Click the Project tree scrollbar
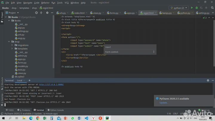The height and width of the screenshot is (121, 215). pyautogui.click(x=53, y=41)
